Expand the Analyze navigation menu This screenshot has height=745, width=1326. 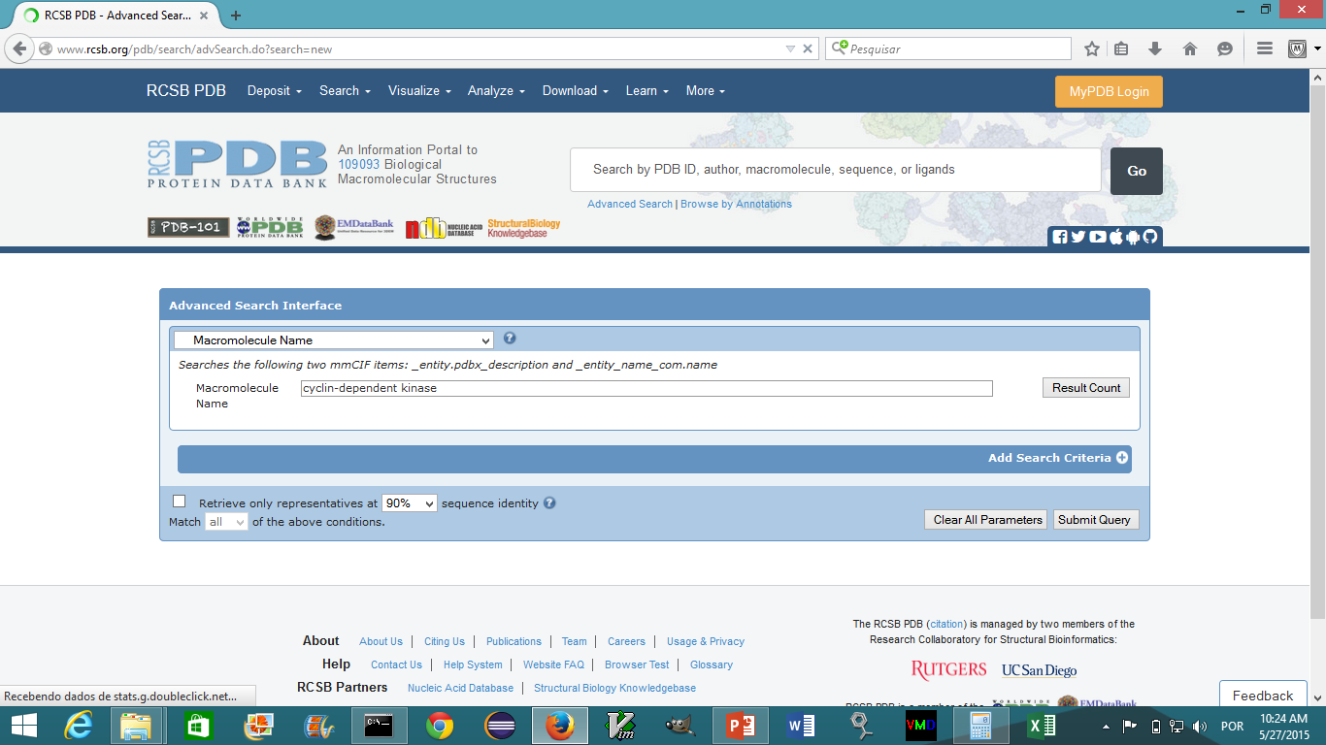coord(496,90)
